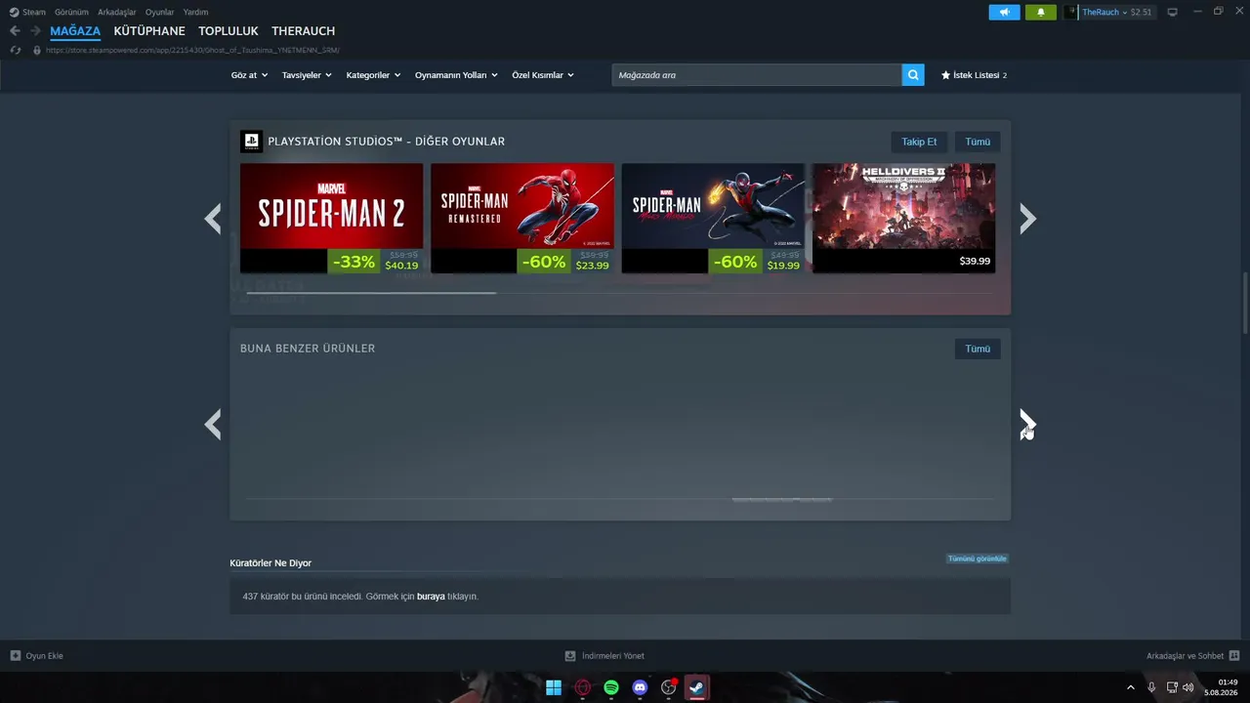Click İndirmeleri Yönet in the bottom bar

point(604,656)
